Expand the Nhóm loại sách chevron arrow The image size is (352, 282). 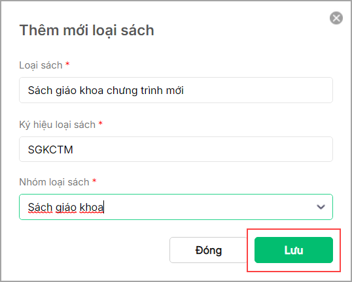click(x=321, y=207)
